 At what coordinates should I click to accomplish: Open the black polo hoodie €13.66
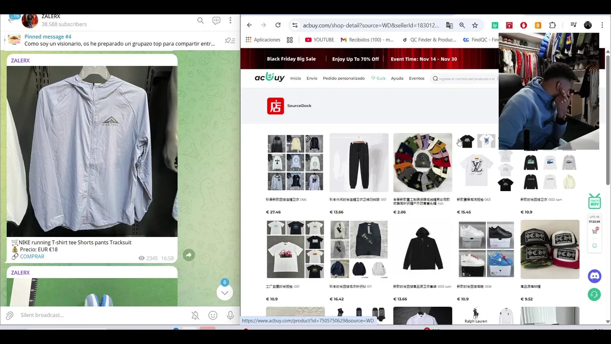pos(422,249)
